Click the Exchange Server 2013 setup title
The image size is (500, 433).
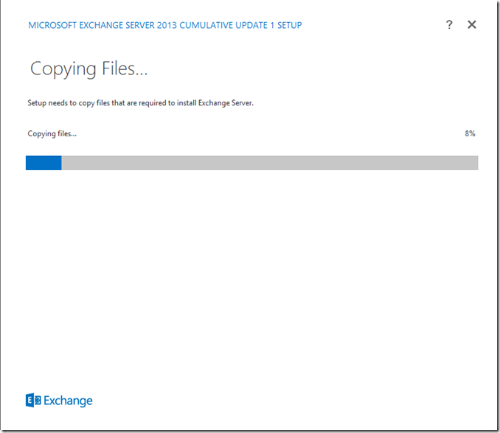(165, 25)
